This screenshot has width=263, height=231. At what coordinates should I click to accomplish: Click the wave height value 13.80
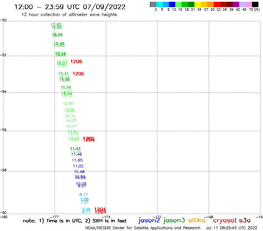[68, 103]
